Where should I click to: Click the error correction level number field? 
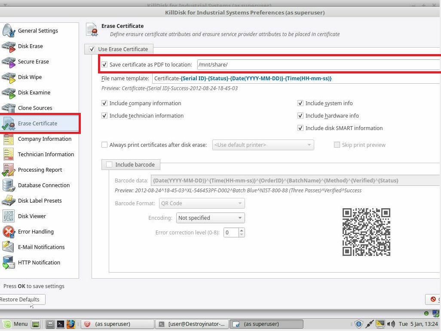click(x=231, y=233)
